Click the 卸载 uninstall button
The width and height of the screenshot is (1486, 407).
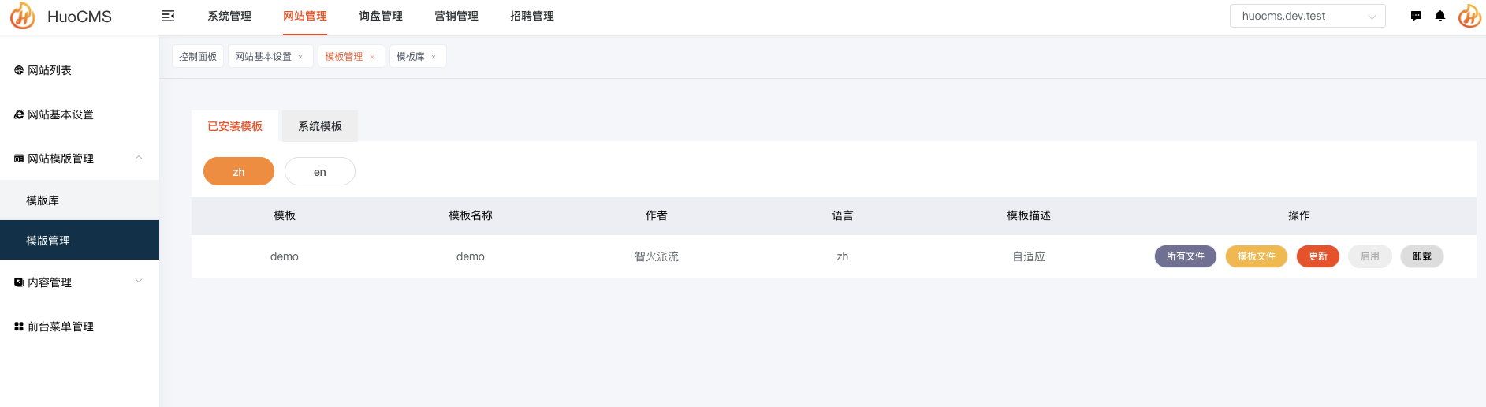(1422, 256)
